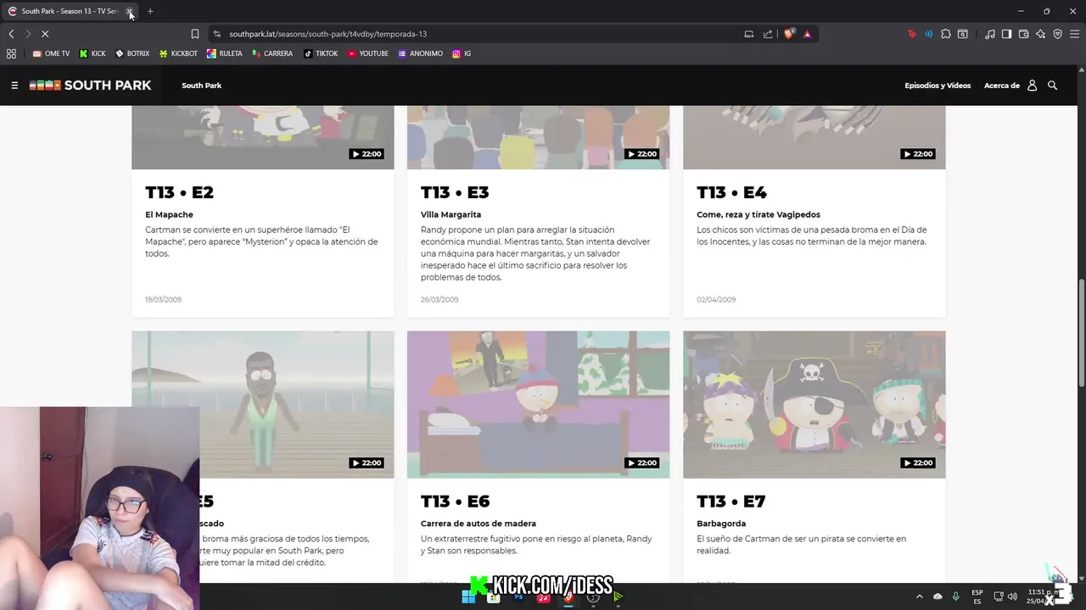Click the address bar URL
The width and height of the screenshot is (1086, 610).
point(327,34)
